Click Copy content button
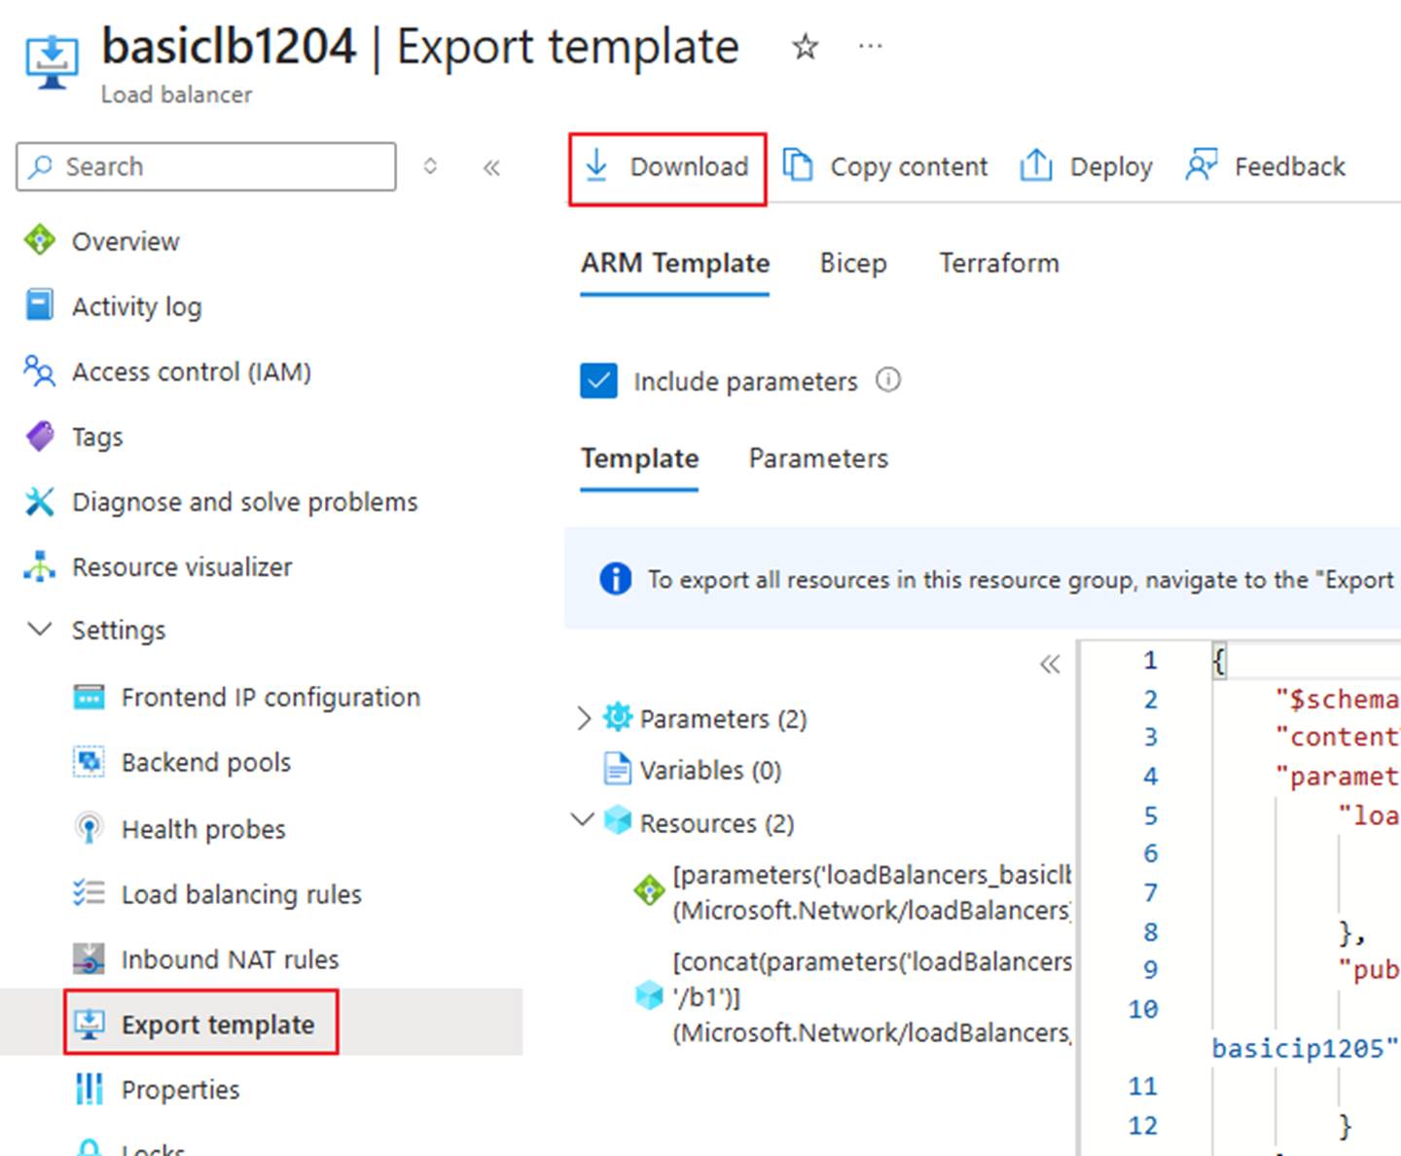Screen dimensions: 1401x1156 886,167
